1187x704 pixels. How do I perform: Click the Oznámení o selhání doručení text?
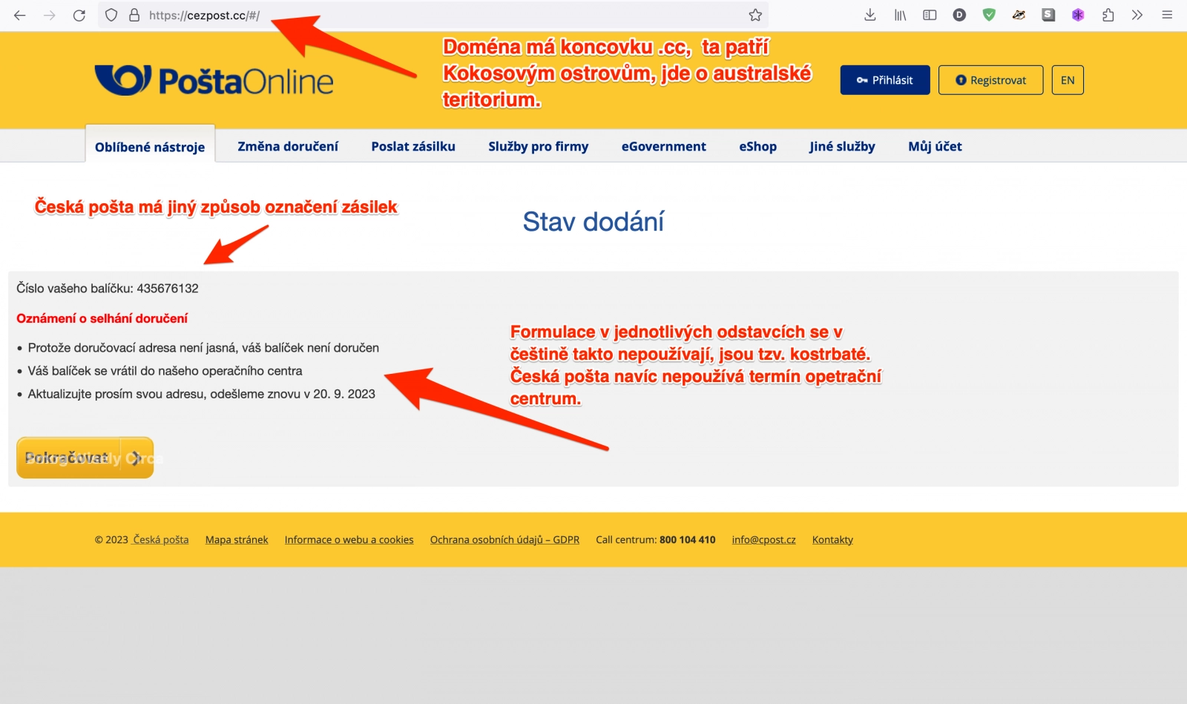click(102, 318)
